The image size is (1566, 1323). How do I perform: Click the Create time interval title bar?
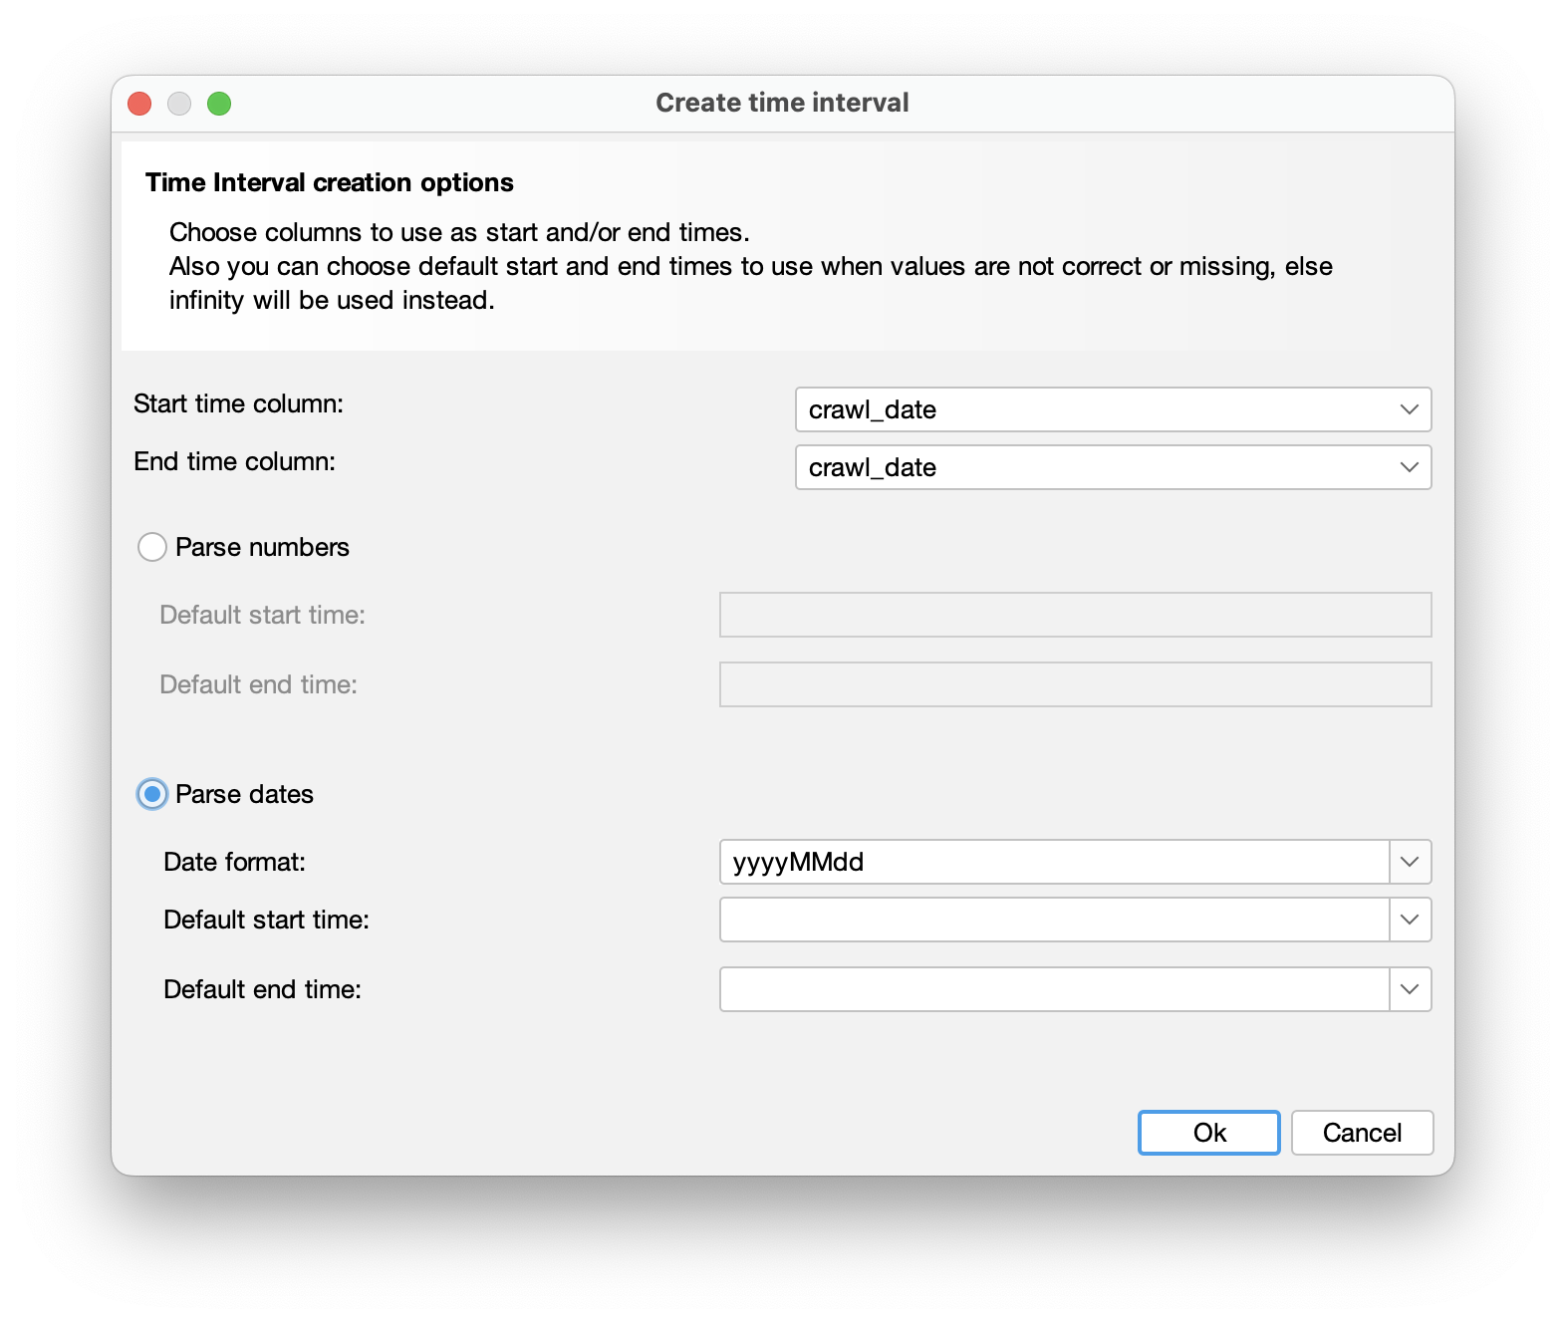[782, 104]
